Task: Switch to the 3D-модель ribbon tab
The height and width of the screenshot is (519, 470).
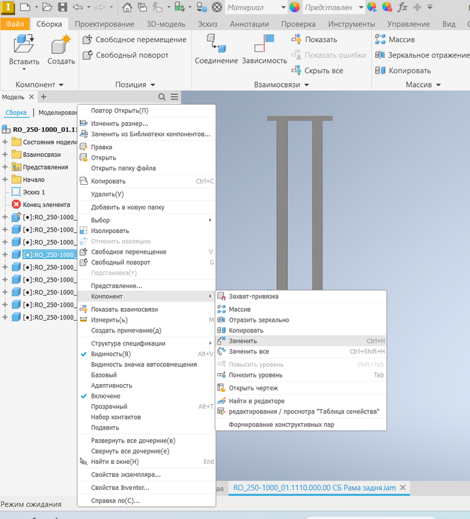Action: point(166,24)
